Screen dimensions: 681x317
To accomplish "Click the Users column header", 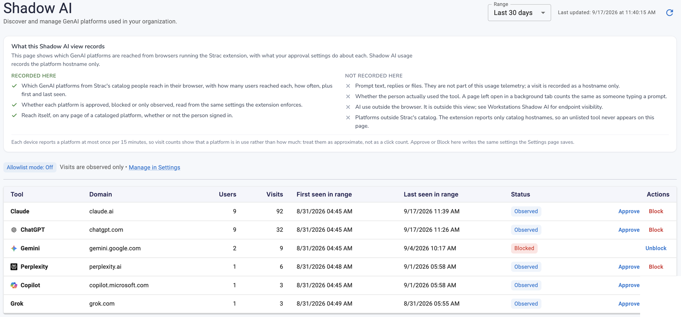I will click(x=228, y=194).
